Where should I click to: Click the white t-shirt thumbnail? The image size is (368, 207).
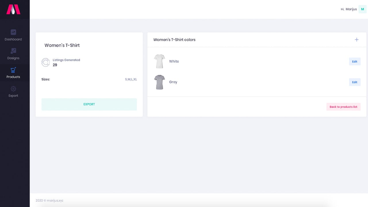pyautogui.click(x=159, y=61)
